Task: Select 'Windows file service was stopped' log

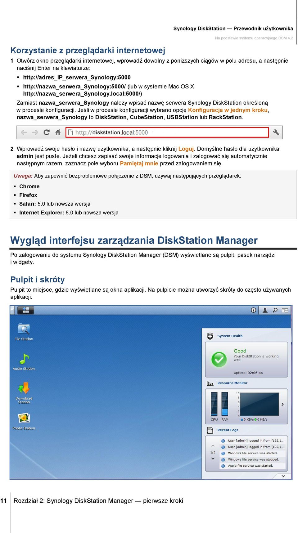Action: (252, 459)
